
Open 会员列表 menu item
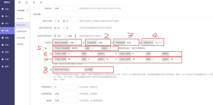(20, 19)
